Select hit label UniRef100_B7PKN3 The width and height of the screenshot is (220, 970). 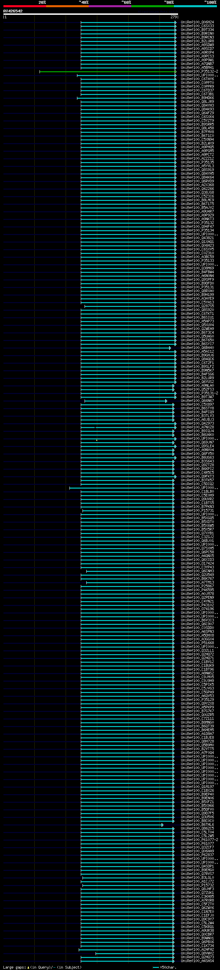[197, 507]
